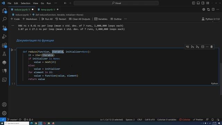Click the Prettier status bar item
Image resolution: width=222 pixels, height=125 pixels.
[198, 119]
